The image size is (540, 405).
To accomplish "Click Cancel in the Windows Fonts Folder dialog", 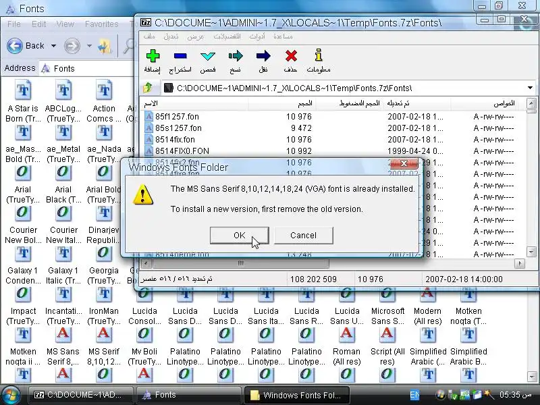I will (303, 235).
